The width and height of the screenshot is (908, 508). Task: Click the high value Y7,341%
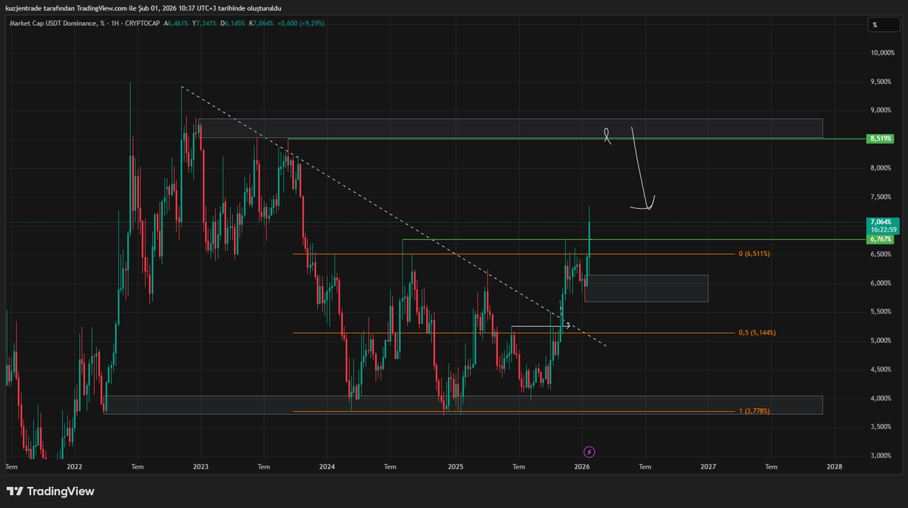[204, 23]
